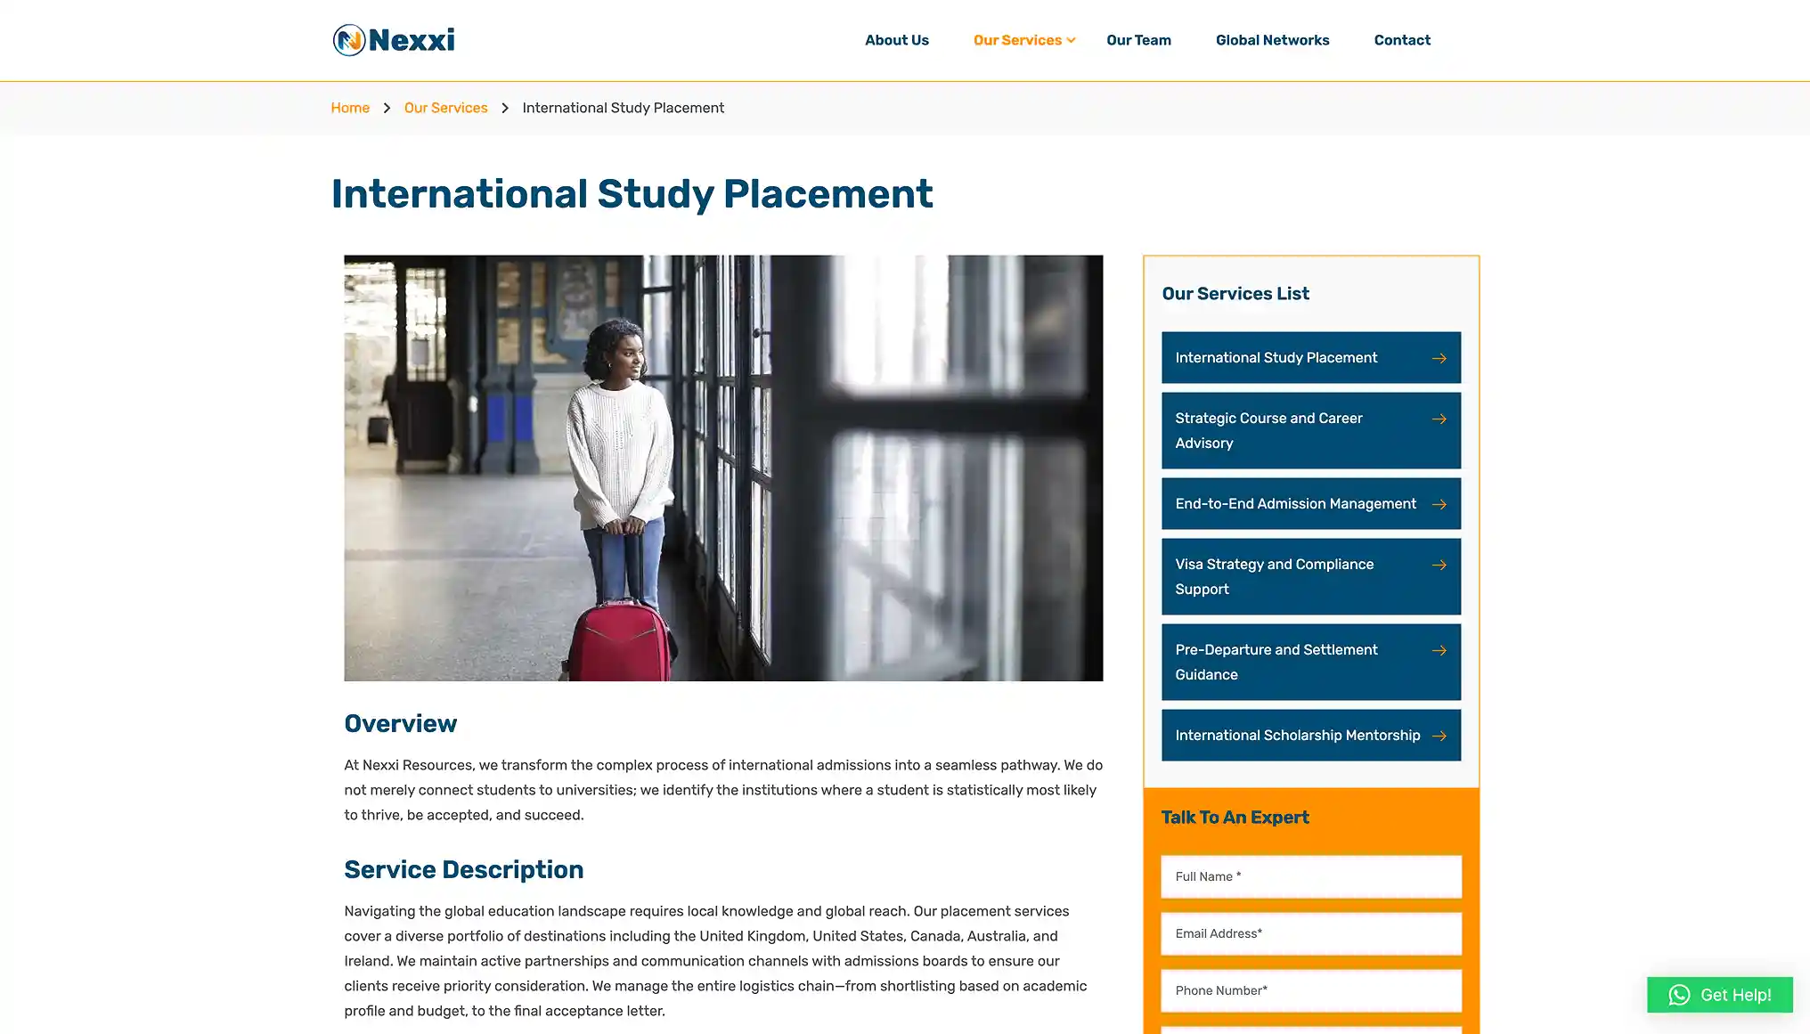Click breadcrumb chevron after Home
The image size is (1810, 1034).
point(387,108)
